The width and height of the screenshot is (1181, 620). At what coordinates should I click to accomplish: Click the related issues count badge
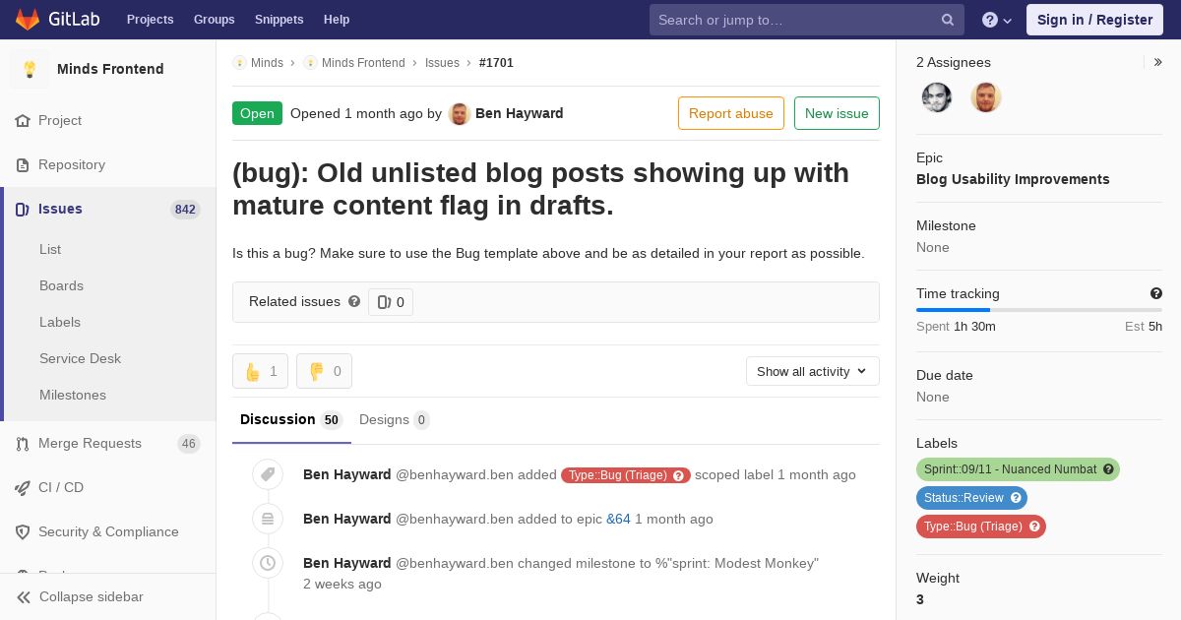[x=391, y=302]
